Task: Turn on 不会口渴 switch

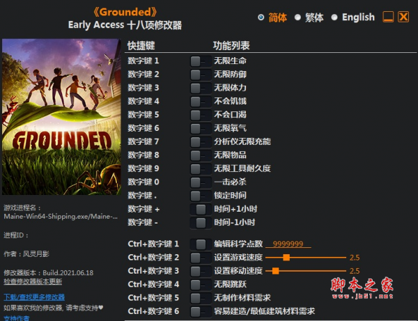Action: pos(201,115)
